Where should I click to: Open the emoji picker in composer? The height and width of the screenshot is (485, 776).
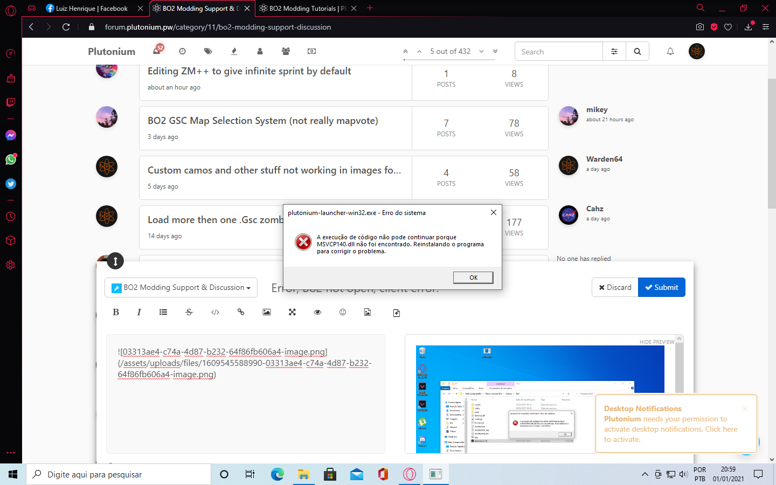point(343,312)
